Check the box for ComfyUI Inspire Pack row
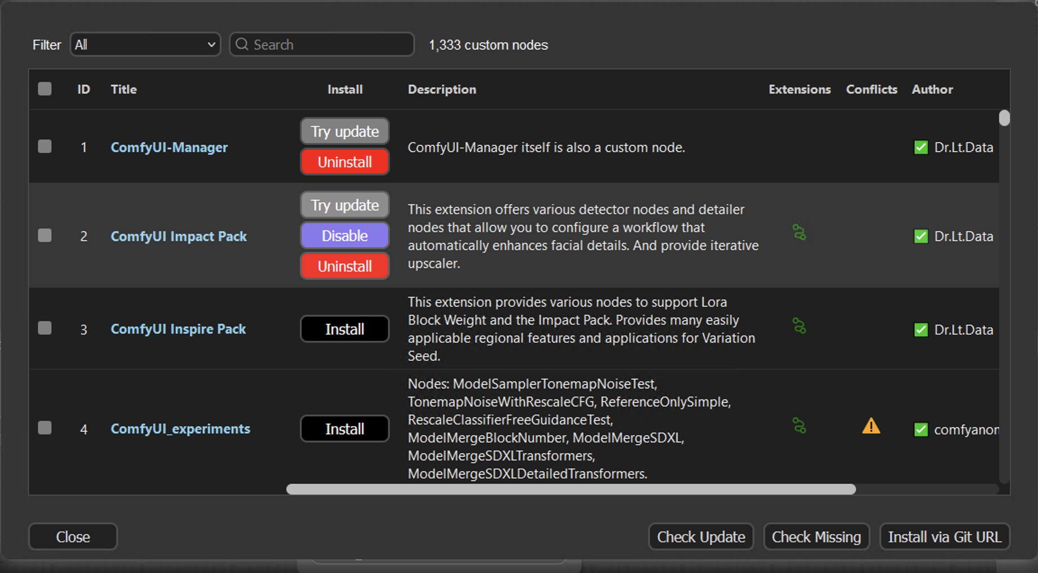1038x573 pixels. (45, 328)
